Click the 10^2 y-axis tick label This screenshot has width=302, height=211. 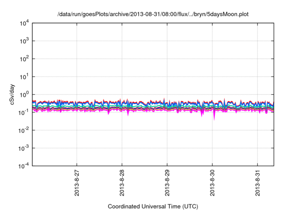[24, 59]
